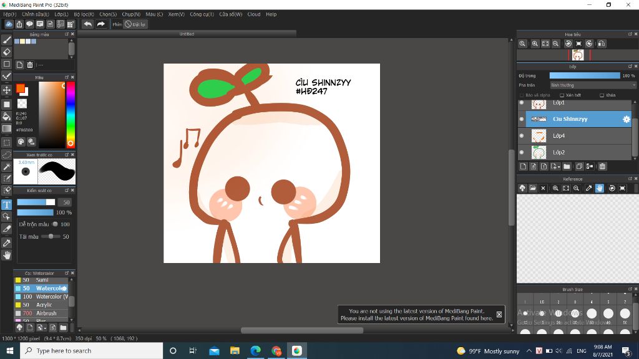Download cloud brush in brush panel

19,328
